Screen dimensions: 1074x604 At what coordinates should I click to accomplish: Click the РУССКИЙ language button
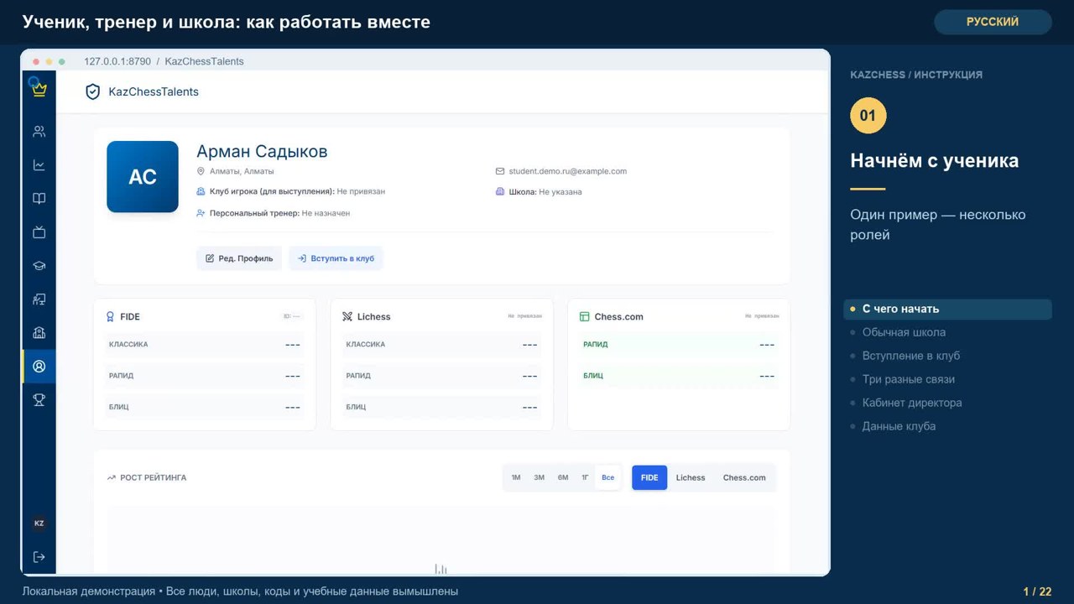tap(993, 22)
